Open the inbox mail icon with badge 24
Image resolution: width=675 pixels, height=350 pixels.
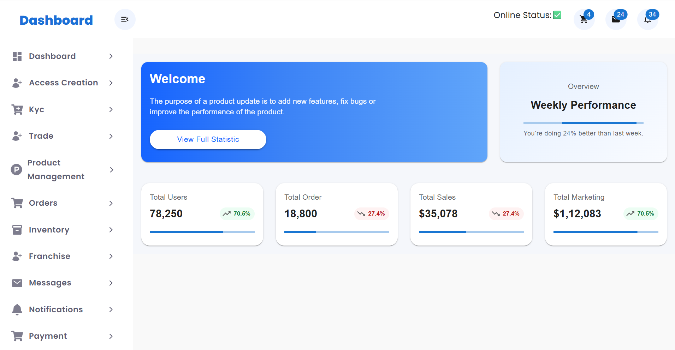[616, 20]
